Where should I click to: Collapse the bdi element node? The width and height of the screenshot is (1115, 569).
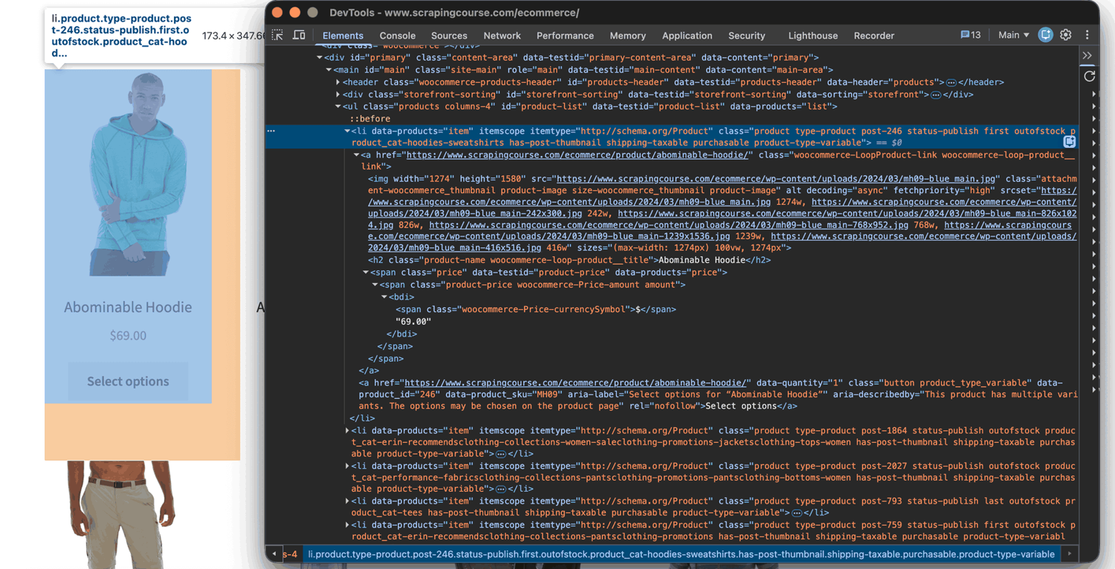click(384, 296)
